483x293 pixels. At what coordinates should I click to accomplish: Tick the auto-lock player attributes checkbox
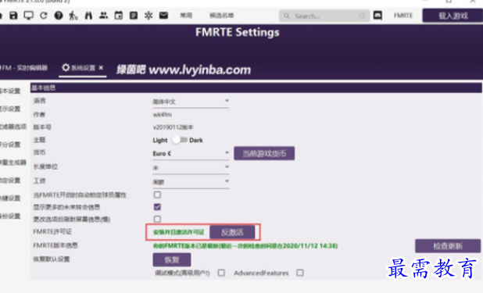pos(157,195)
